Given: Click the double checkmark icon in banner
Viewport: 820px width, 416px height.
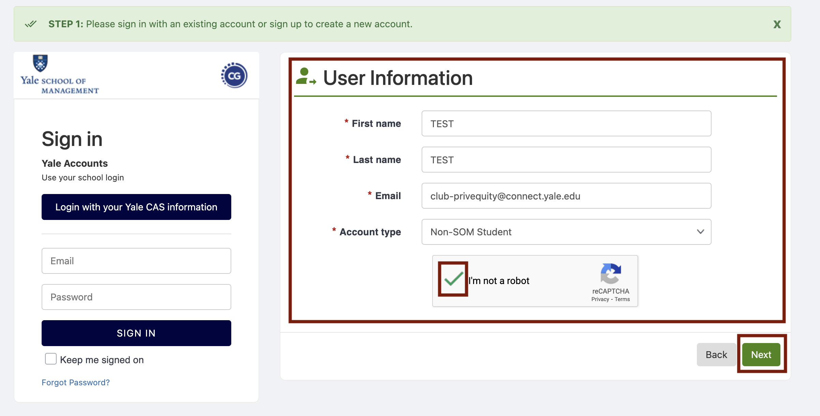Looking at the screenshot, I should click(x=31, y=24).
